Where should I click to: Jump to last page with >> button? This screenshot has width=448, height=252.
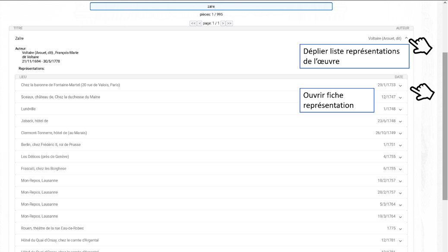pyautogui.click(x=229, y=23)
